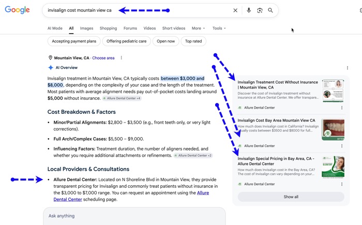Screen dimensions: 362x225
Task: Open the Videos tab
Action: click(x=149, y=28)
